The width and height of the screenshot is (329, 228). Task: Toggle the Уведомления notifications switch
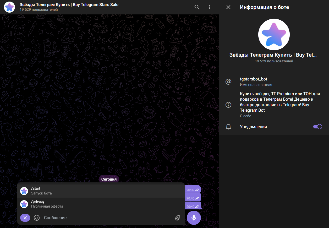pos(317,127)
